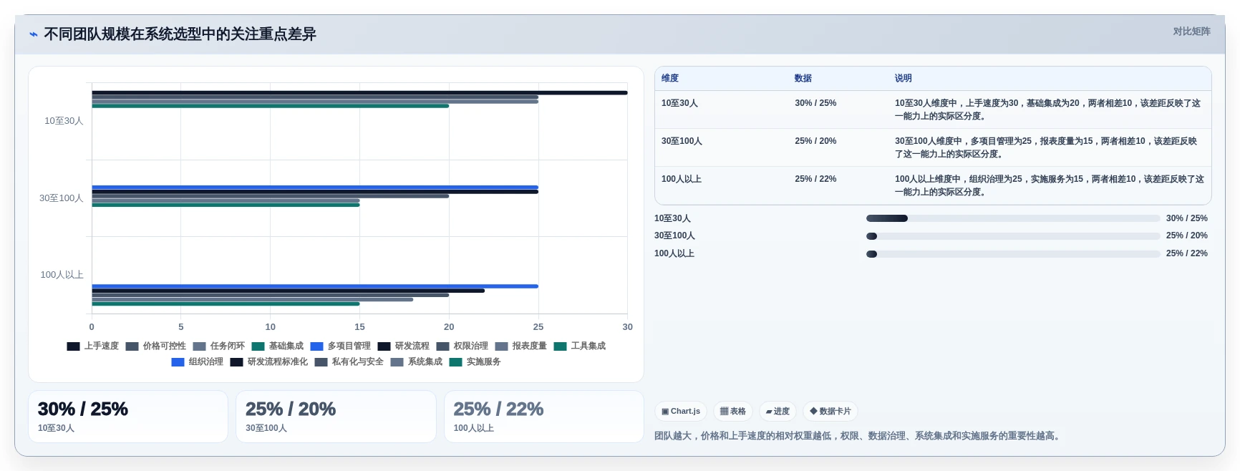This screenshot has width=1240, height=471.
Task: Click the 100人以上 progress bar
Action: (1013, 254)
